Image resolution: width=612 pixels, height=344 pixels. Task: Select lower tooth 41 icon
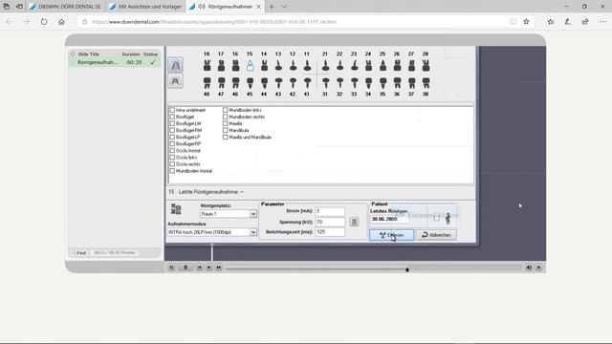pos(307,83)
